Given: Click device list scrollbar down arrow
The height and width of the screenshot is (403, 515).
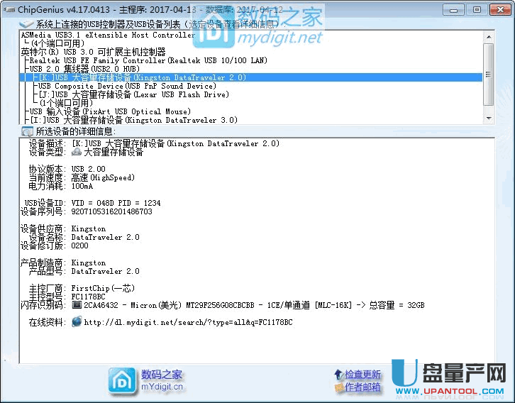Looking at the screenshot, I should [489, 119].
